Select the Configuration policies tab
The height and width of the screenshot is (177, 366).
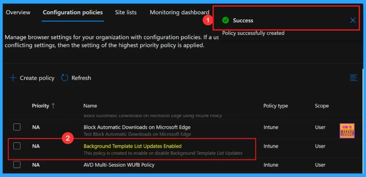[x=73, y=12]
